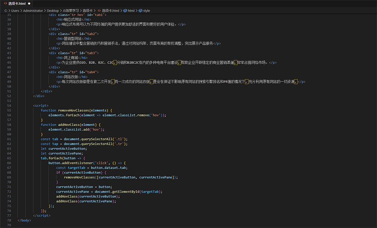Click the unsaved-changes dot on the 选项卡.html tab
The width and height of the screenshot is (377, 228).
29,4
